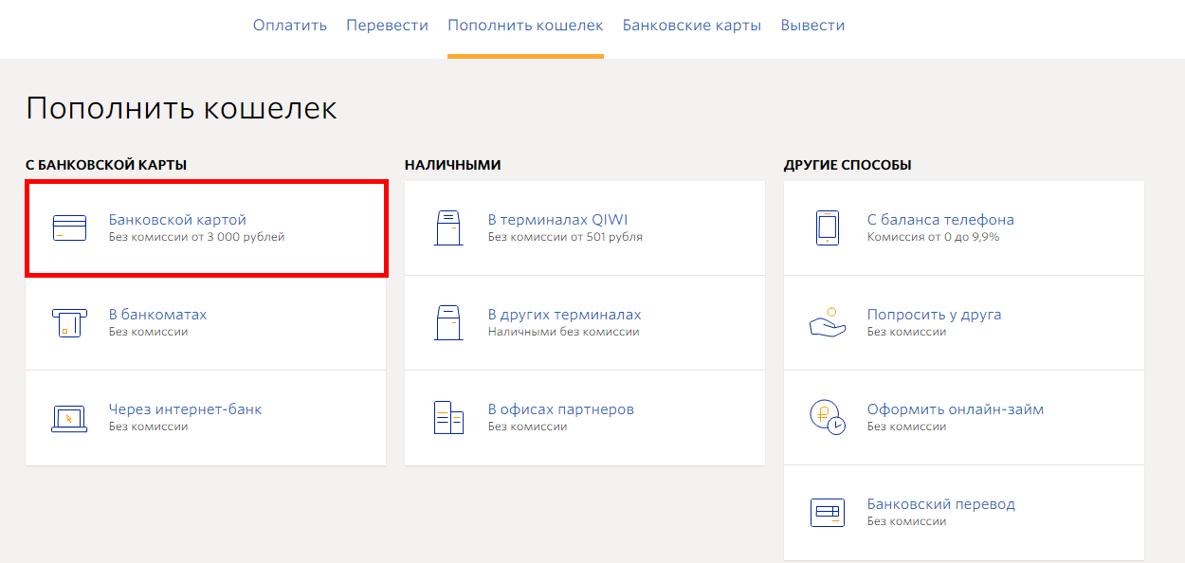1185x563 pixels.
Task: Select Попросить у друга option
Action: pos(964,323)
